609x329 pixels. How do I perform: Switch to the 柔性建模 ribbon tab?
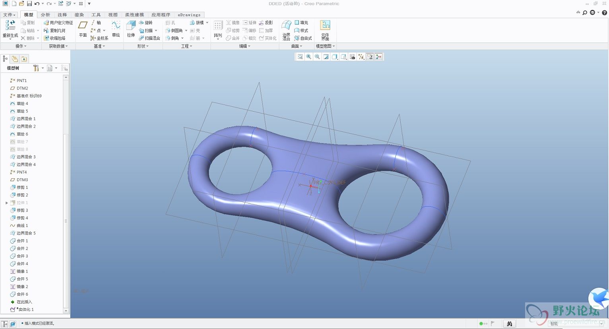pos(134,15)
